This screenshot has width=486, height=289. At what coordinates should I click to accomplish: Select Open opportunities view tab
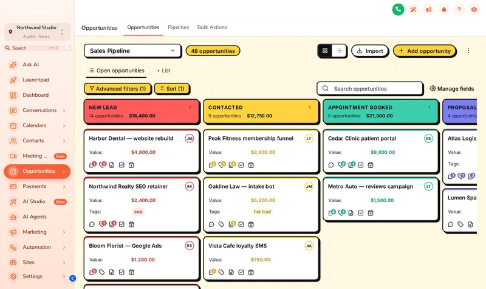tap(116, 71)
